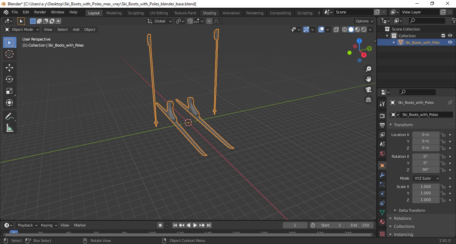This screenshot has height=244, width=456.
Task: Switch to the UV Editing workspace tab
Action: click(x=159, y=13)
